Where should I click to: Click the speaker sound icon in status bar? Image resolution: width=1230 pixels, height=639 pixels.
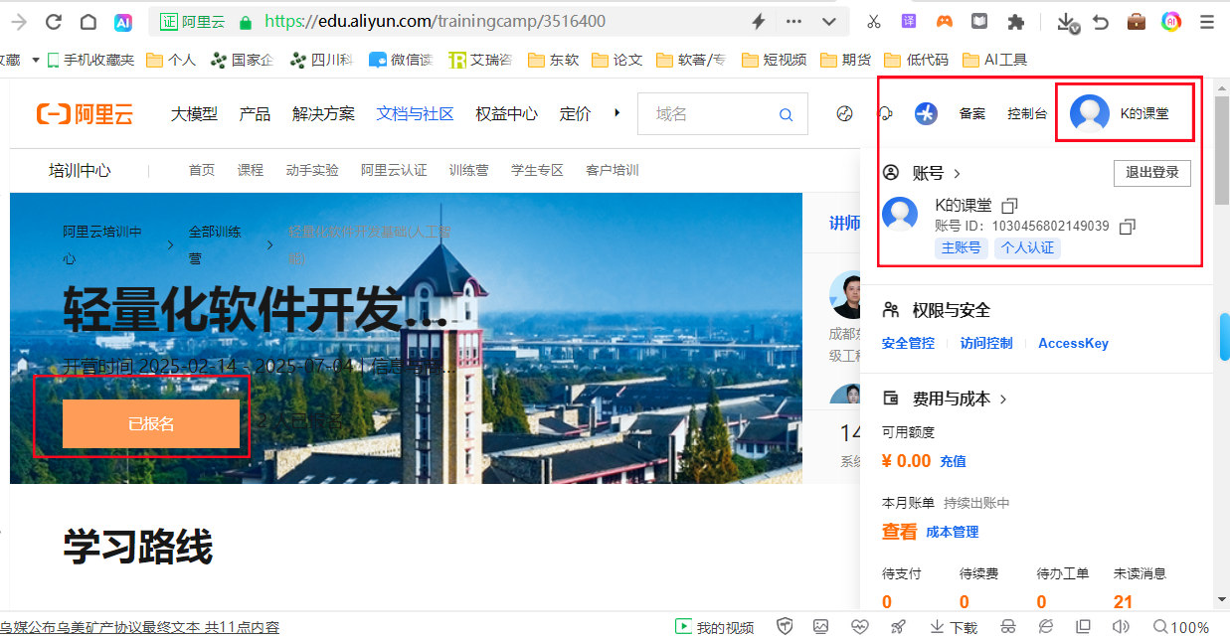[x=1121, y=626]
